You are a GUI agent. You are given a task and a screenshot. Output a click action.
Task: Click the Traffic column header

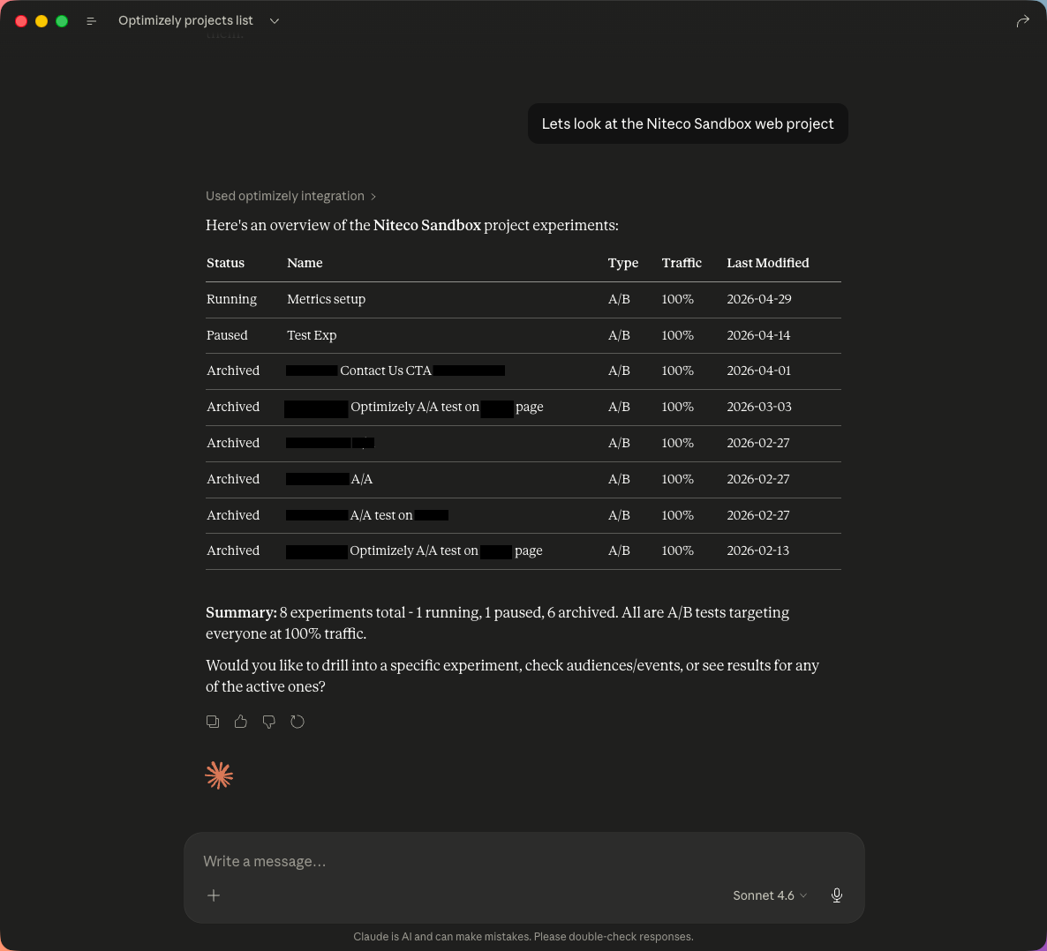tap(682, 263)
